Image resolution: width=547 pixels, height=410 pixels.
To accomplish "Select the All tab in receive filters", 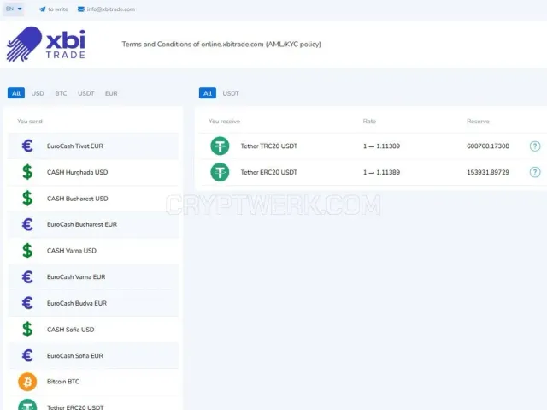I will [x=208, y=93].
